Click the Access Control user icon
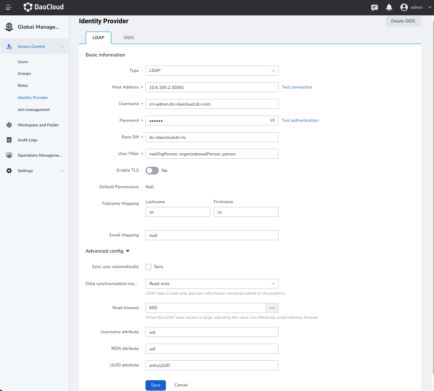Image resolution: width=434 pixels, height=391 pixels. 9,47
